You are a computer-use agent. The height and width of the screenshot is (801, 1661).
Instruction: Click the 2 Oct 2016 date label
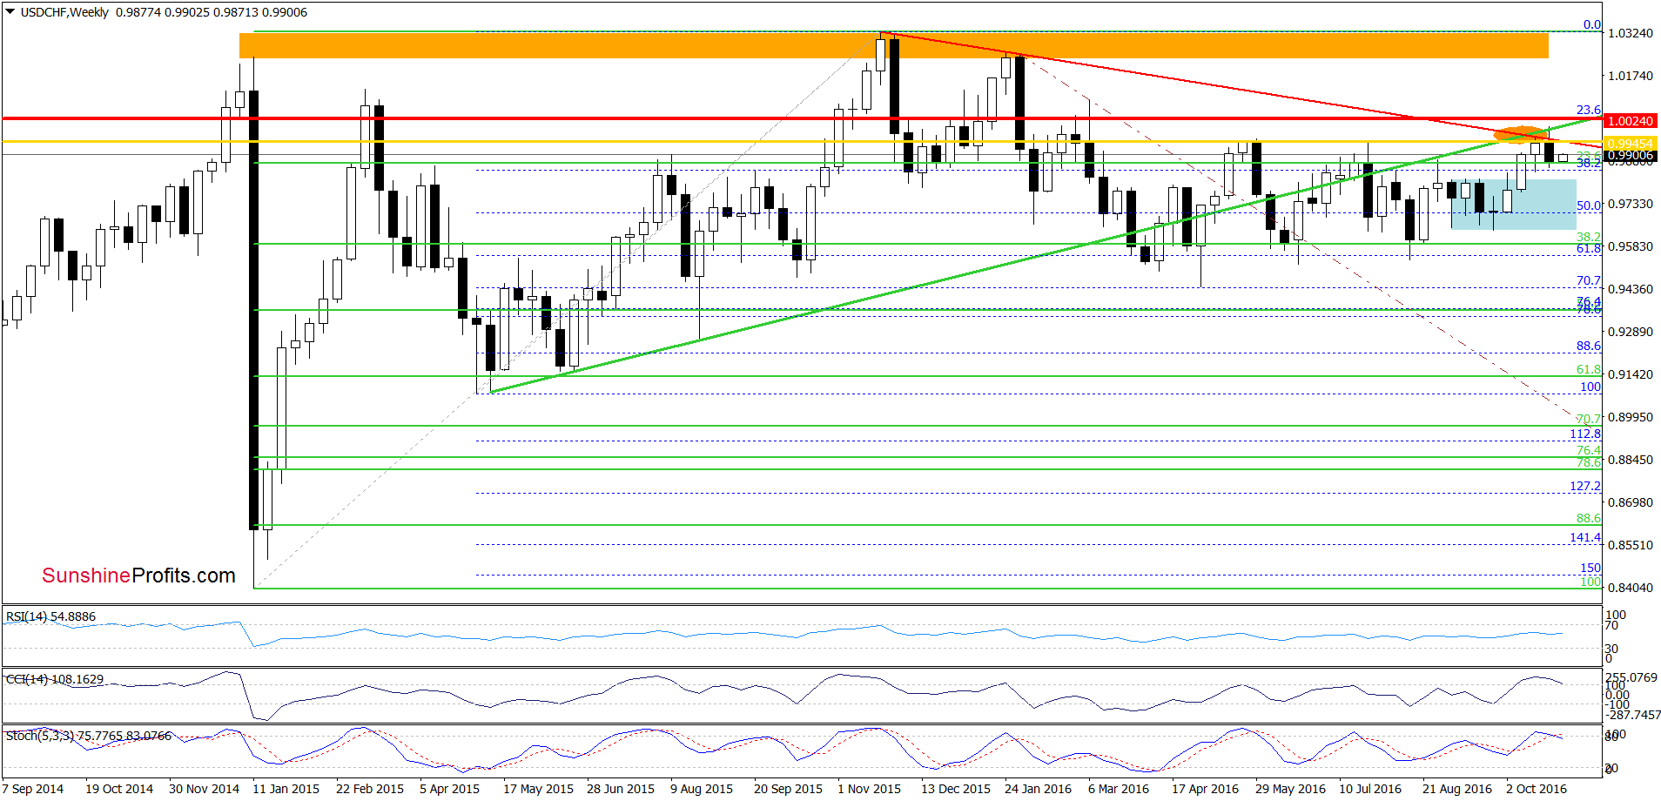[1537, 789]
